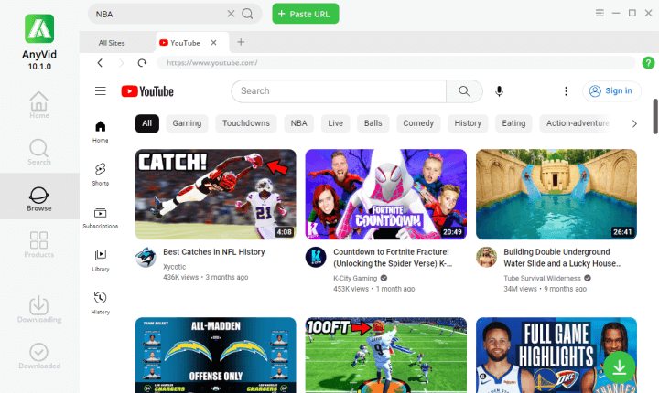Open Products in the AnyVid sidebar
659x393 pixels.
click(39, 245)
